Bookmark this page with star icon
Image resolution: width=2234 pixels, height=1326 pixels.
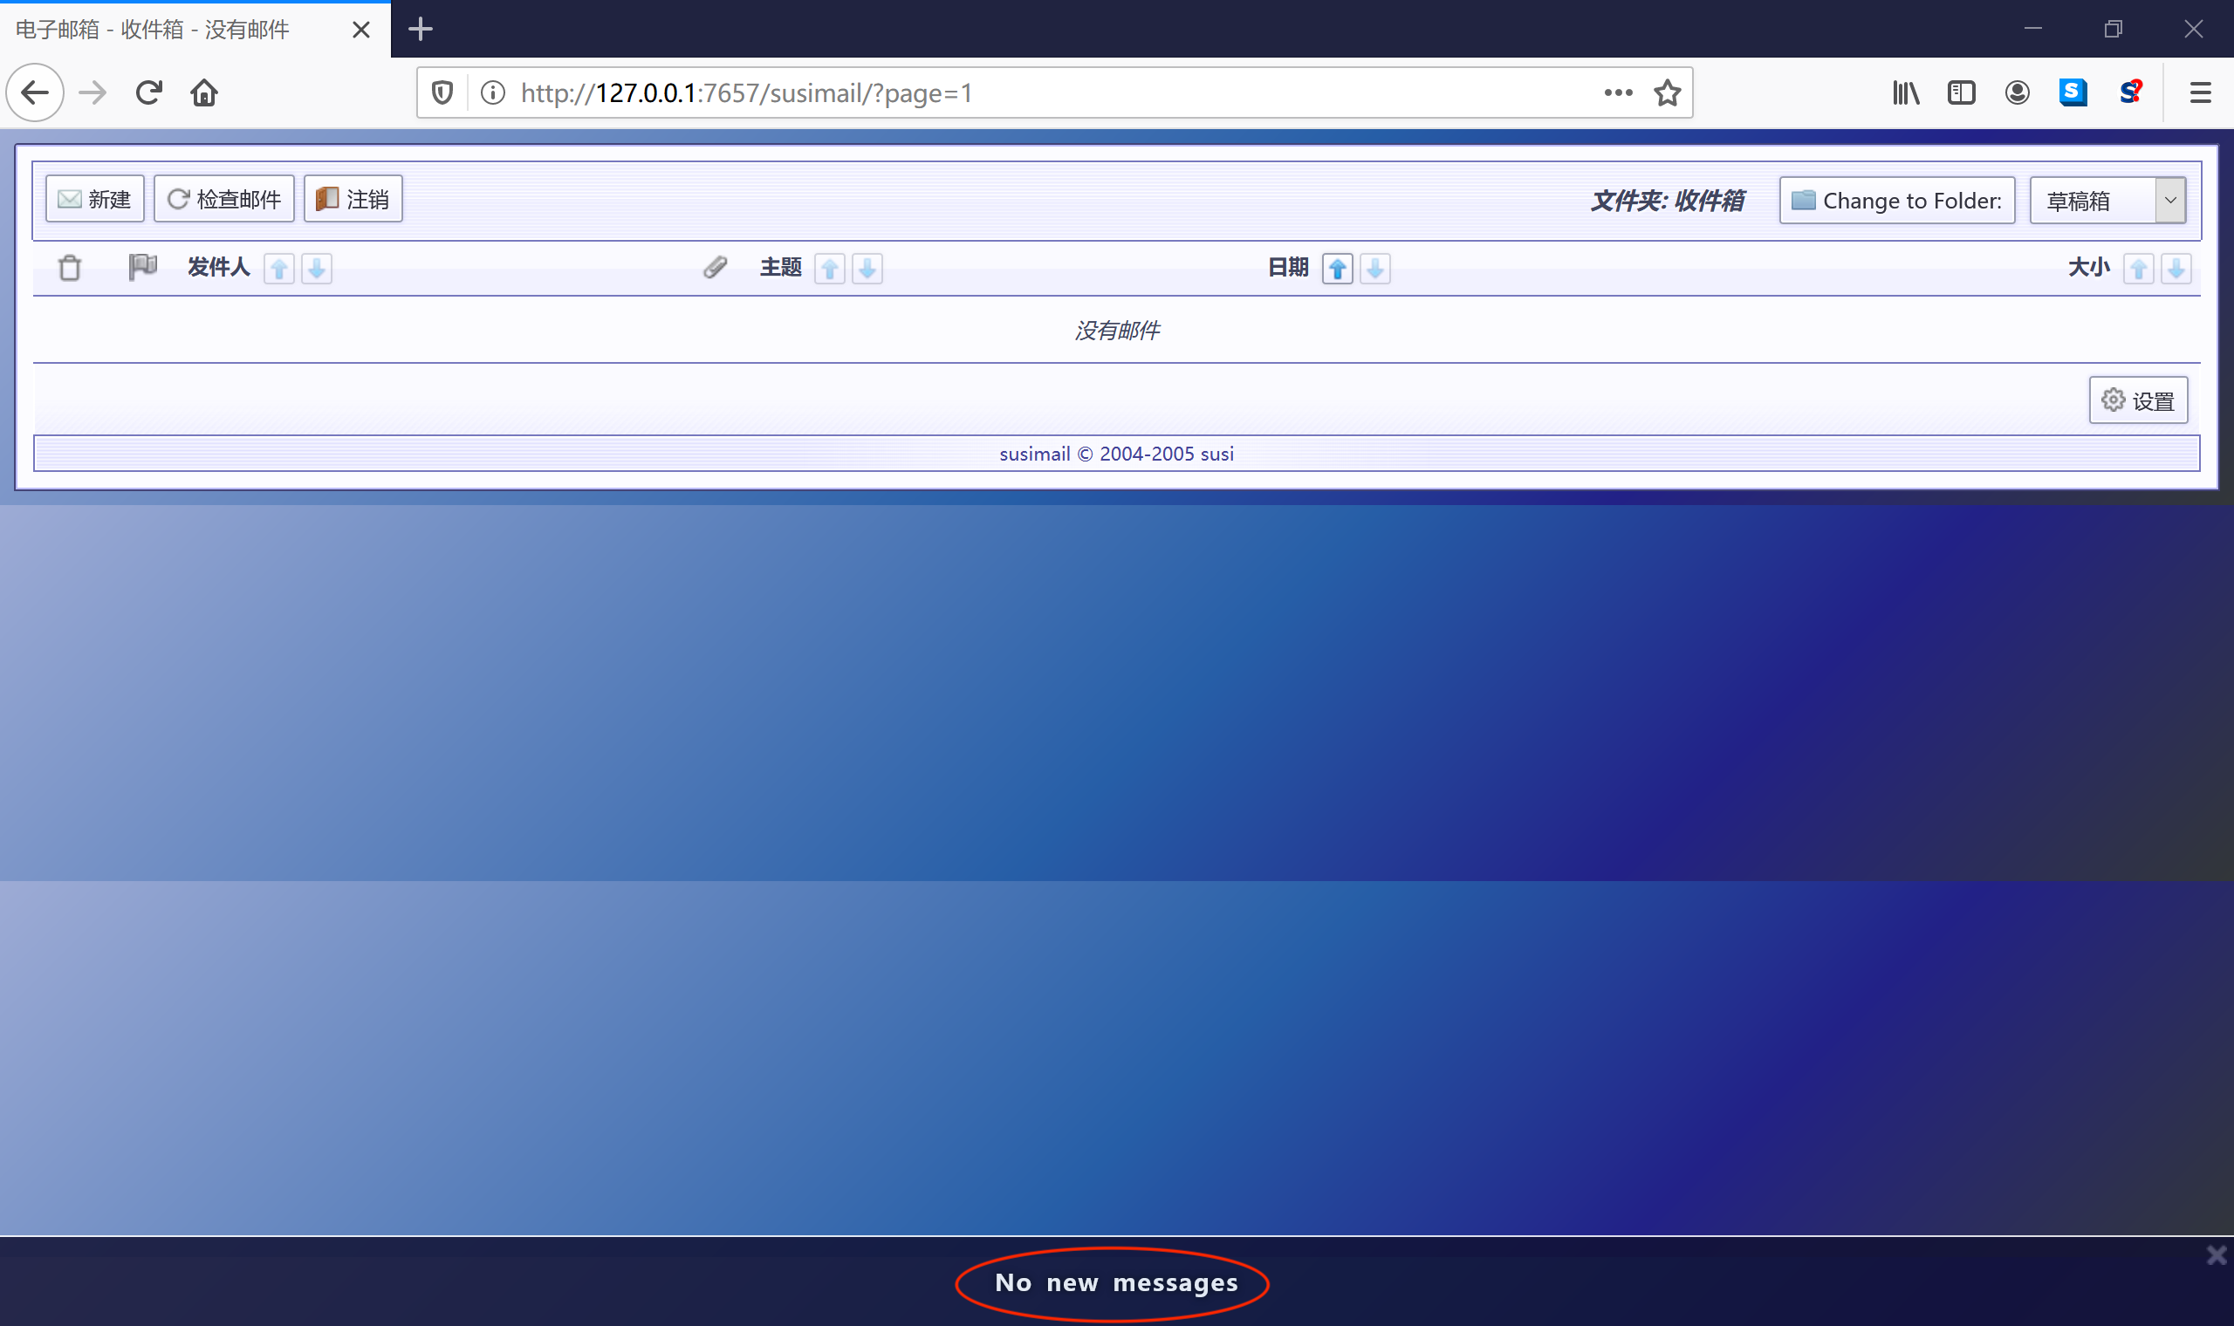(1668, 93)
